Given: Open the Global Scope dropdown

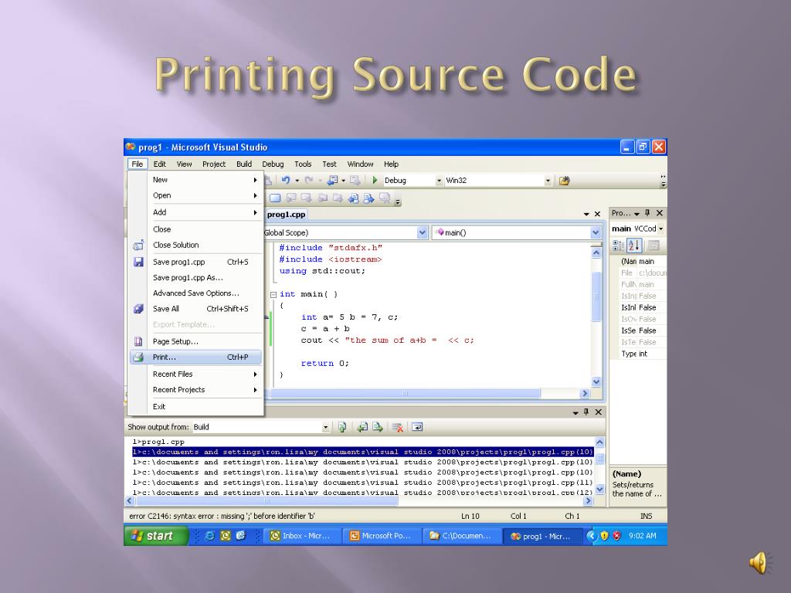Looking at the screenshot, I should pos(423,232).
